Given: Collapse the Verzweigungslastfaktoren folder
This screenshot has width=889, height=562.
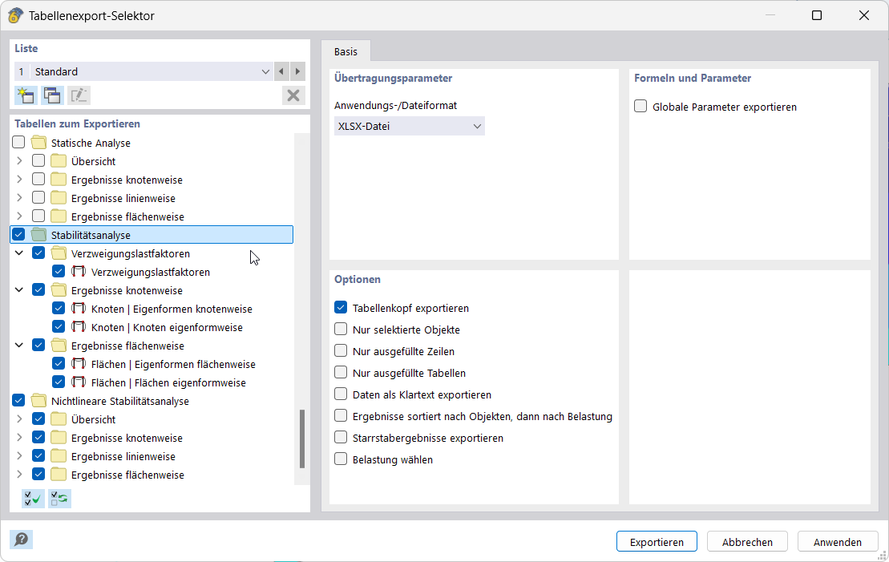Looking at the screenshot, I should (19, 253).
